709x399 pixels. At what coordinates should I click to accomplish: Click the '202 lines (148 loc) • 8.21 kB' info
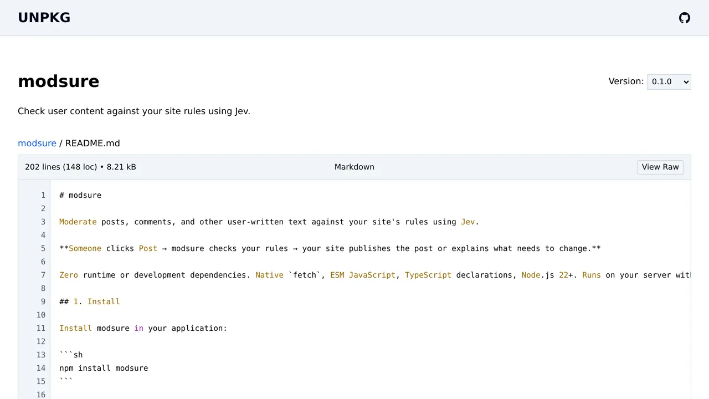point(80,167)
